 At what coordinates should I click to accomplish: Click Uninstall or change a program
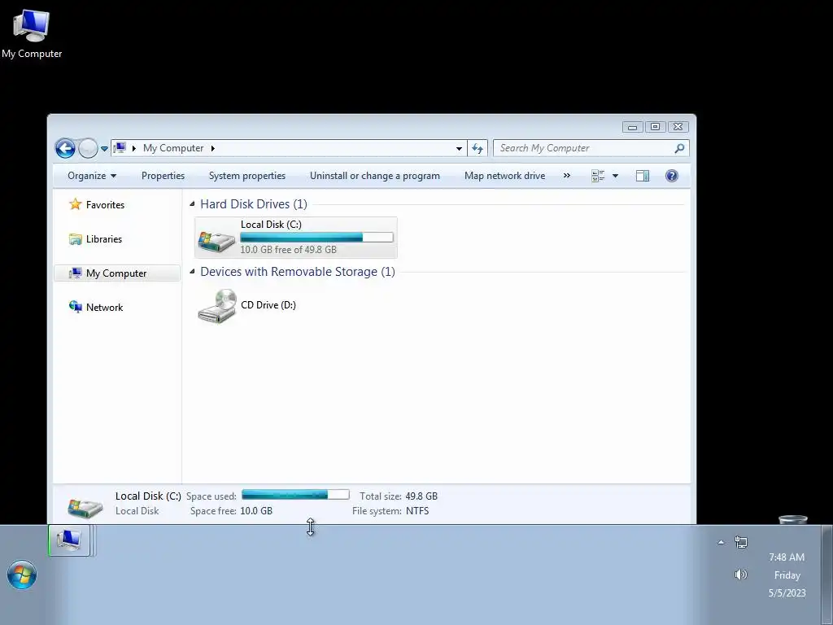point(374,176)
